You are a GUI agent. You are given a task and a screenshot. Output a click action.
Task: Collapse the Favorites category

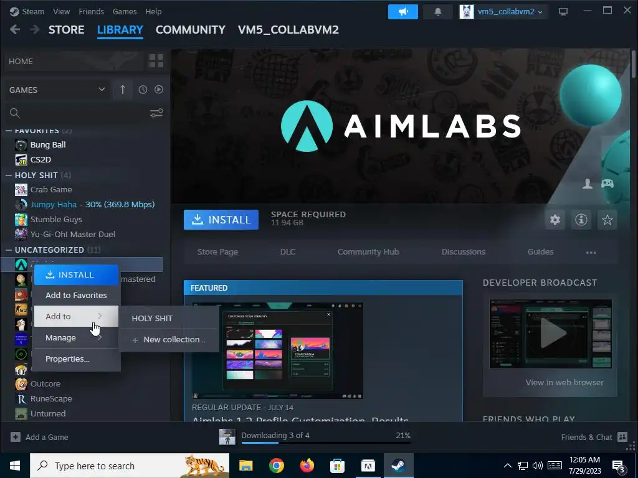coord(9,131)
